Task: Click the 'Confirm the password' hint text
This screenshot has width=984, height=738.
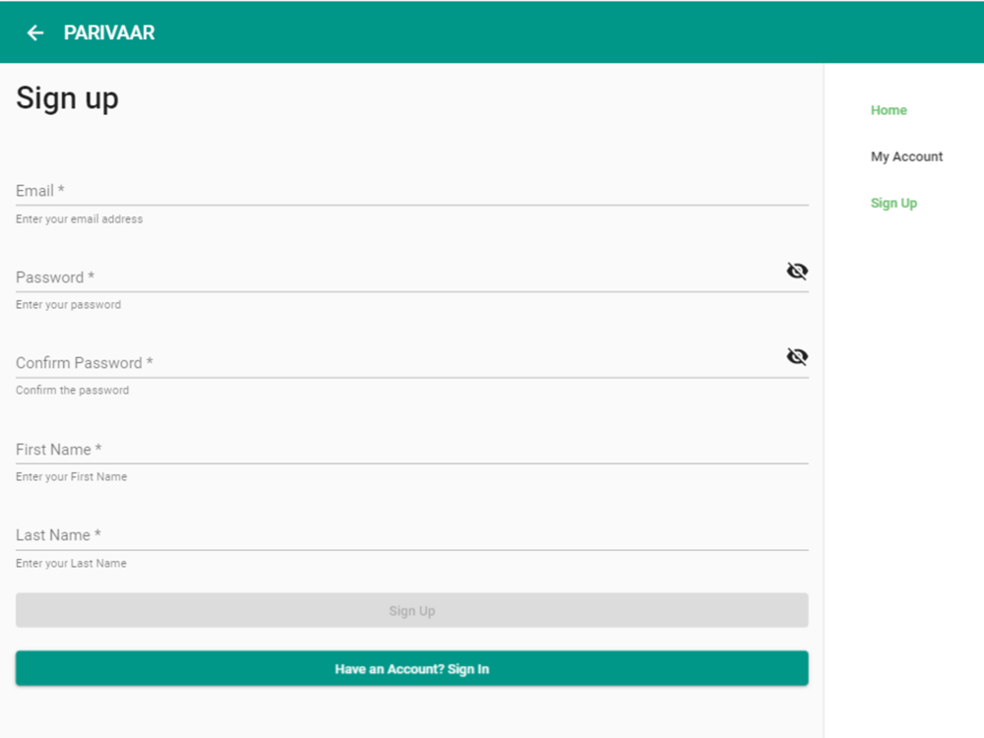Action: click(x=72, y=391)
